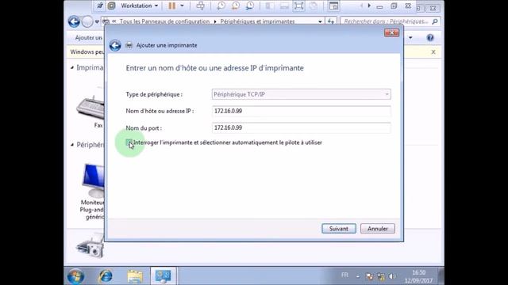Open the address bar history dropdown
The width and height of the screenshot is (508, 285).
coord(320,21)
